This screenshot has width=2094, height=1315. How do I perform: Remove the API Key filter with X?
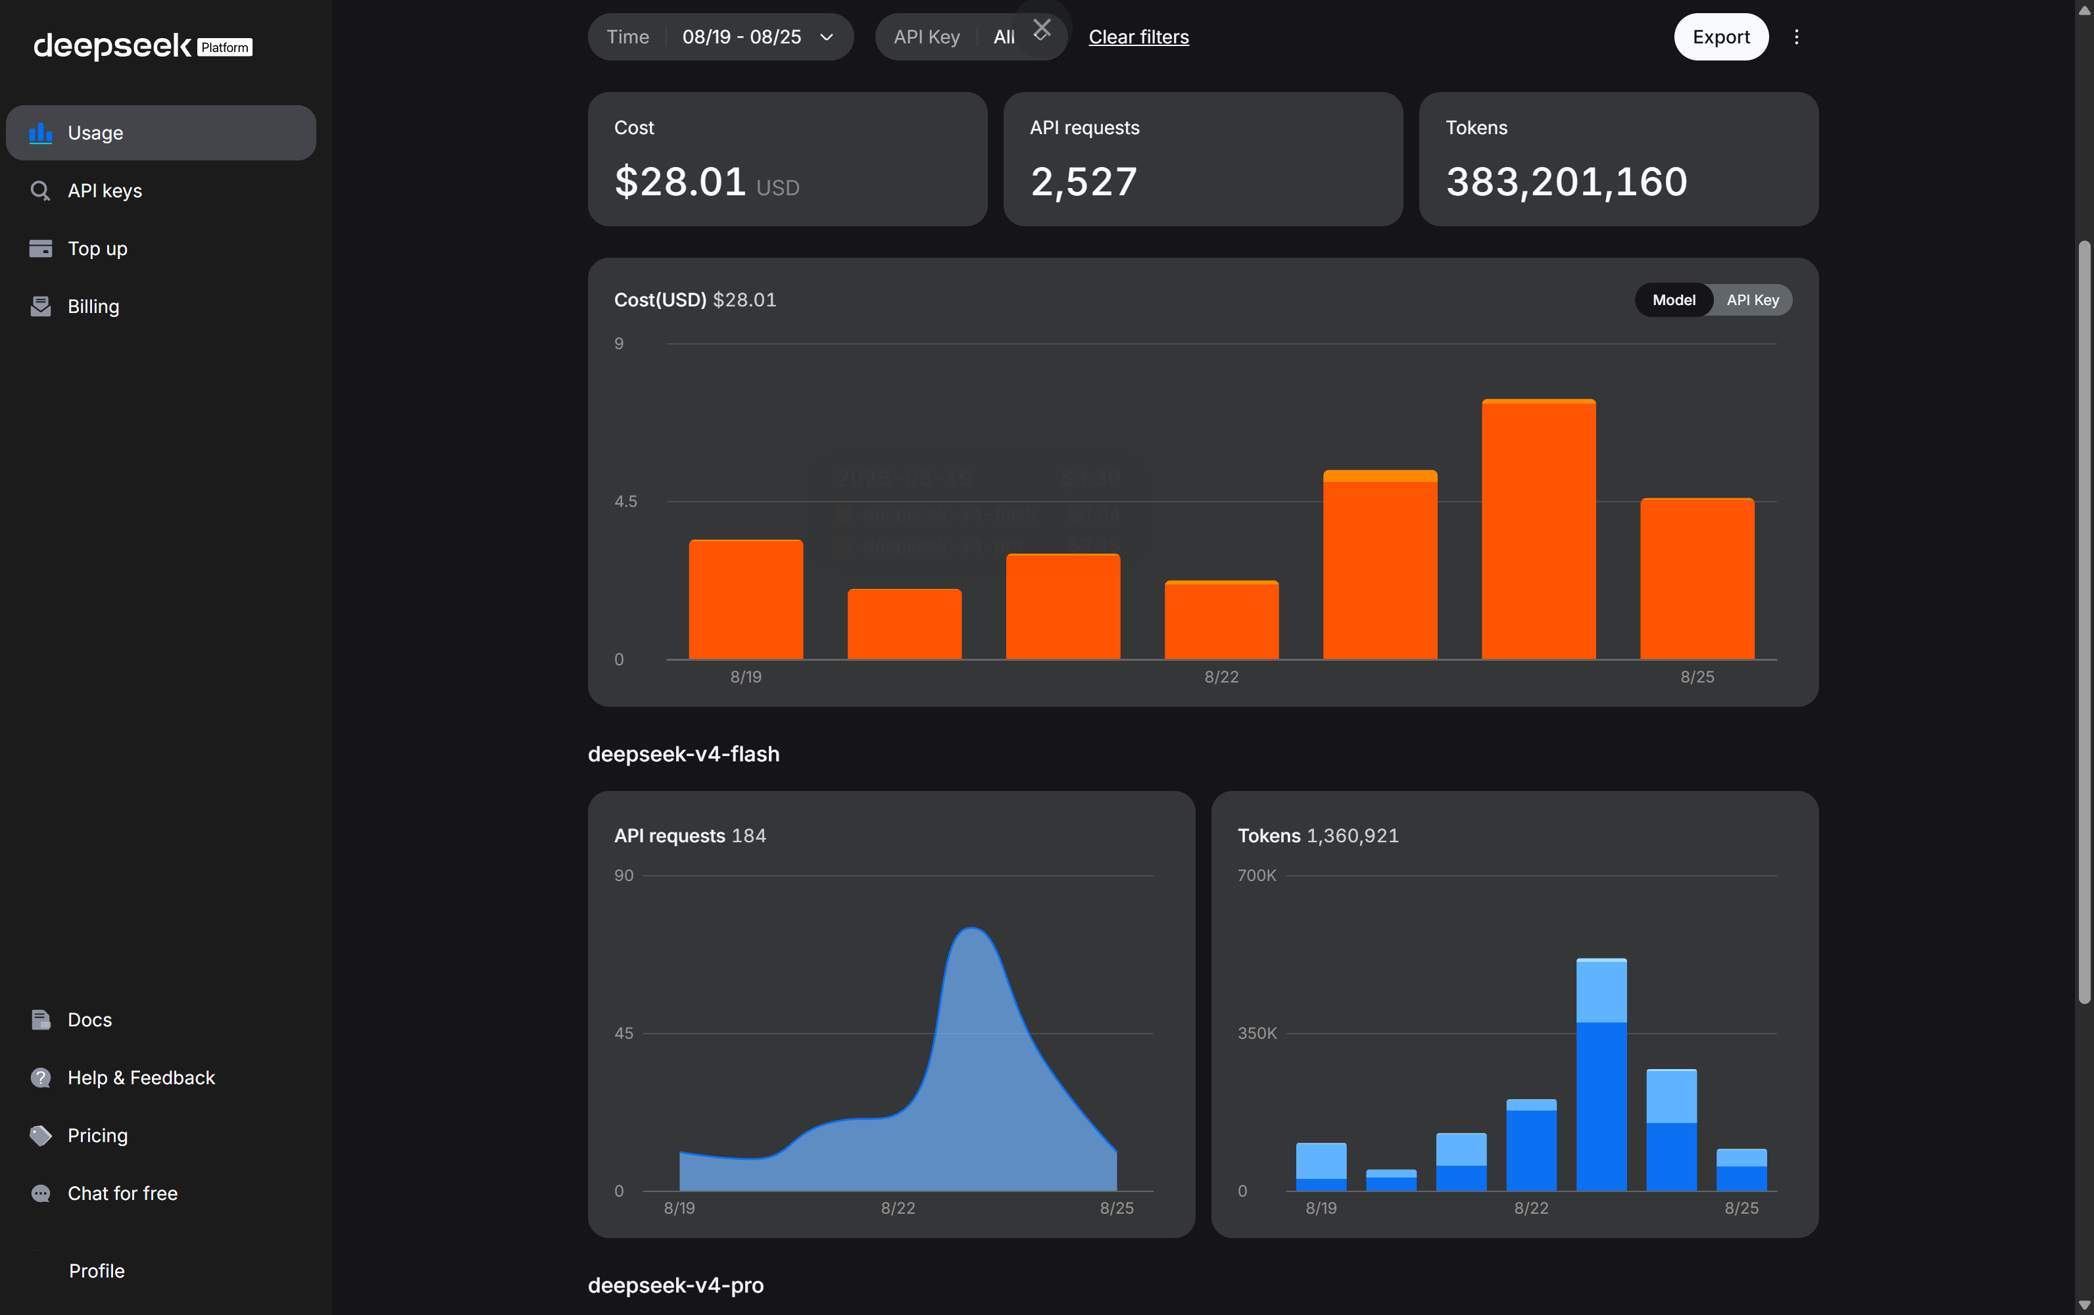point(1042,29)
